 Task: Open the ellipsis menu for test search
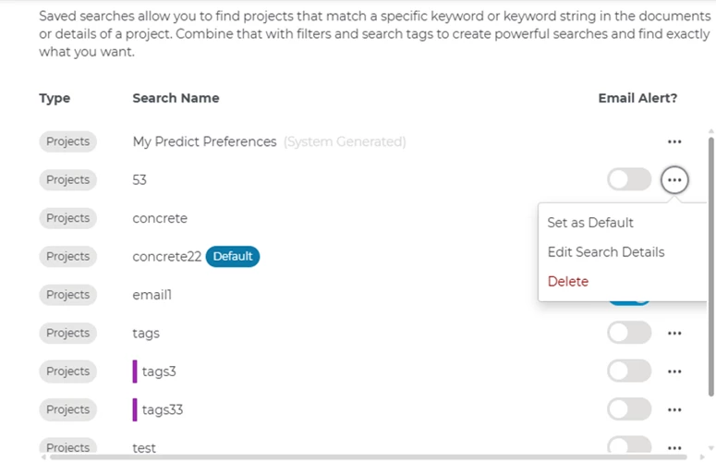point(674,447)
